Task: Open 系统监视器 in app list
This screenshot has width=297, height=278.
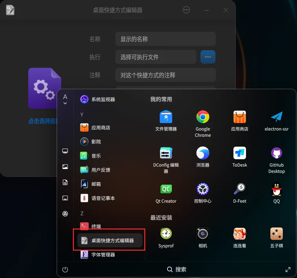Action: 110,99
